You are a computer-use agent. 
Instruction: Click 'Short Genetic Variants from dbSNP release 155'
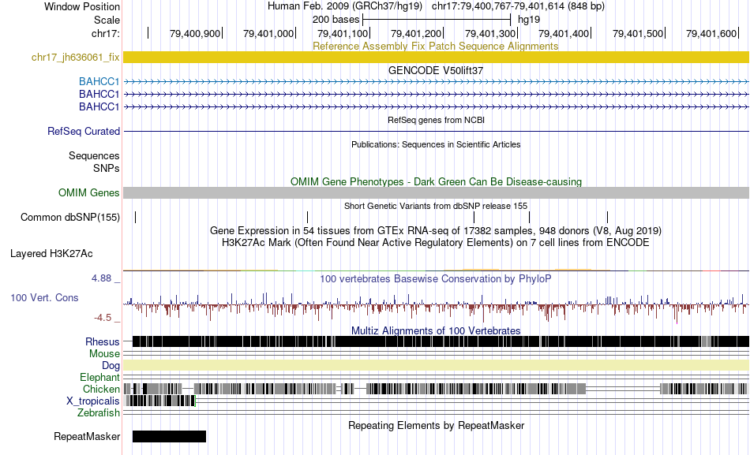pos(436,206)
